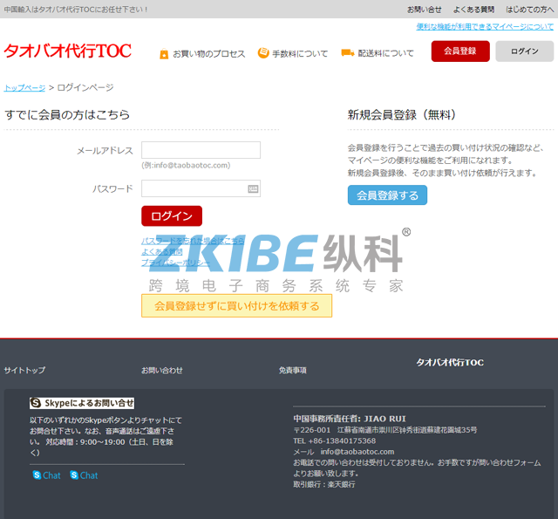Click the shopping bag icon in navigation
This screenshot has width=558, height=519.
click(x=164, y=54)
